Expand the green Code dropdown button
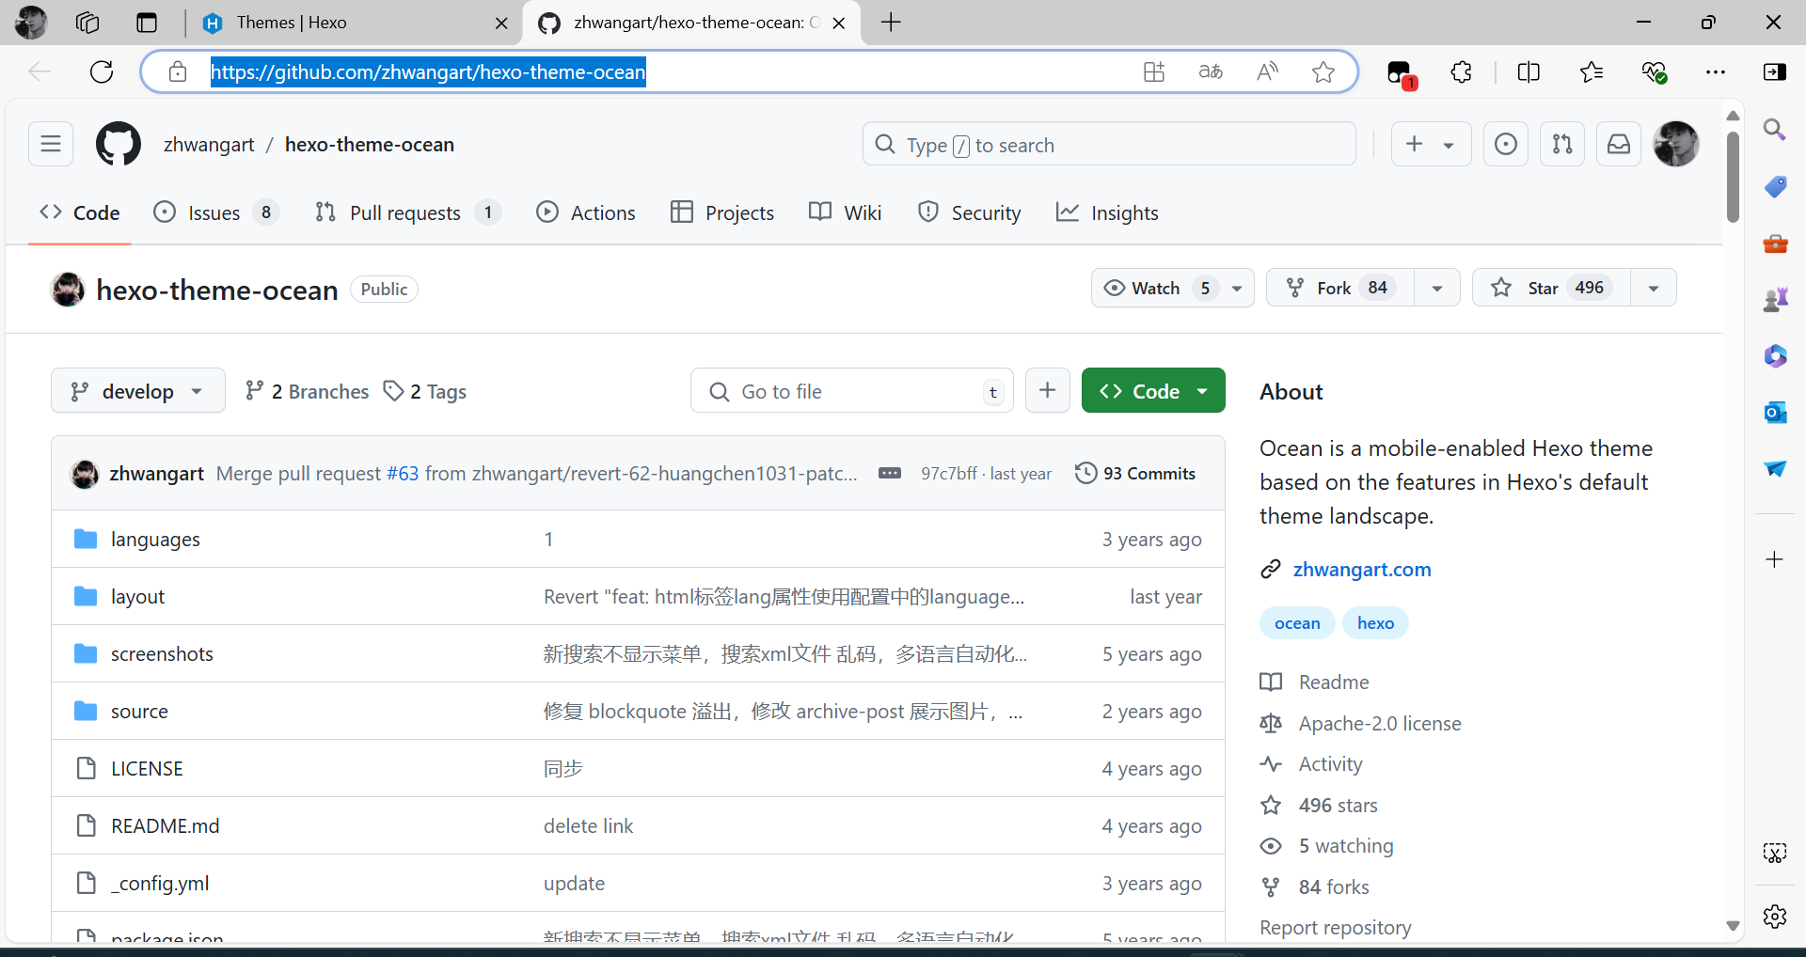Viewport: 1806px width, 957px height. click(x=1153, y=390)
